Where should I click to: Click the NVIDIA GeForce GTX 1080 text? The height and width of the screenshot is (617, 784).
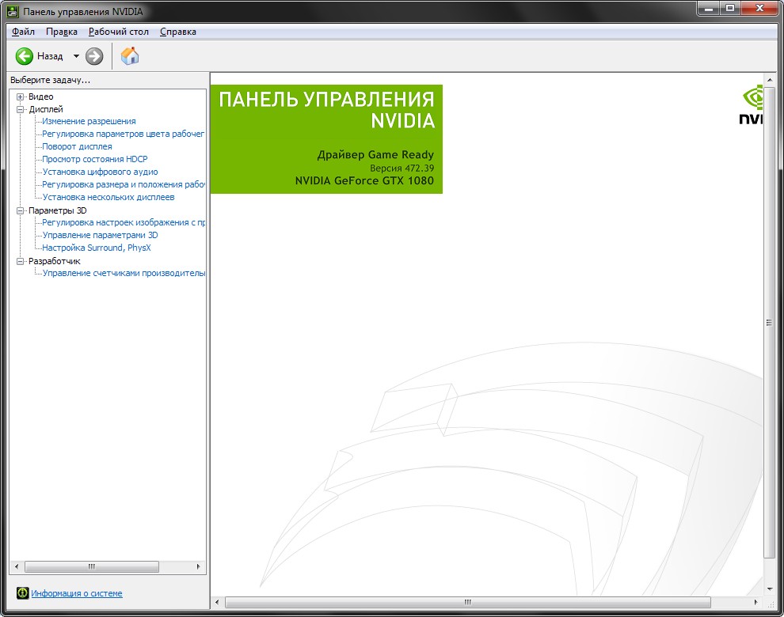click(x=364, y=181)
